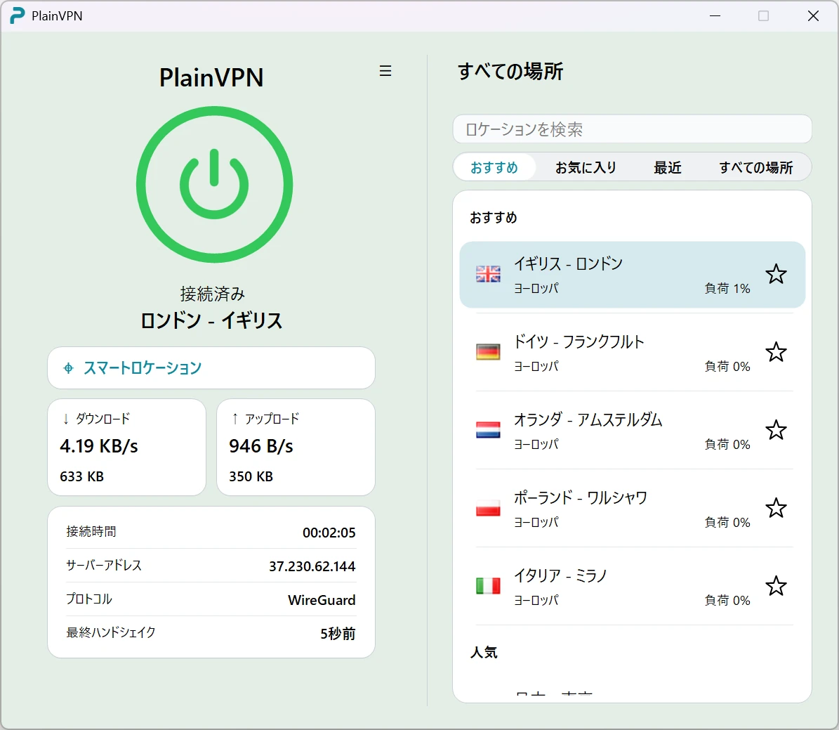Click the プロトコル label
Screen dimensions: 839x730
pos(89,599)
